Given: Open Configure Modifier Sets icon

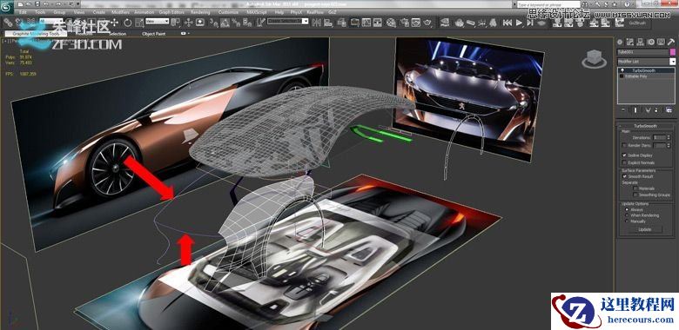Looking at the screenshot, I should tap(669, 110).
